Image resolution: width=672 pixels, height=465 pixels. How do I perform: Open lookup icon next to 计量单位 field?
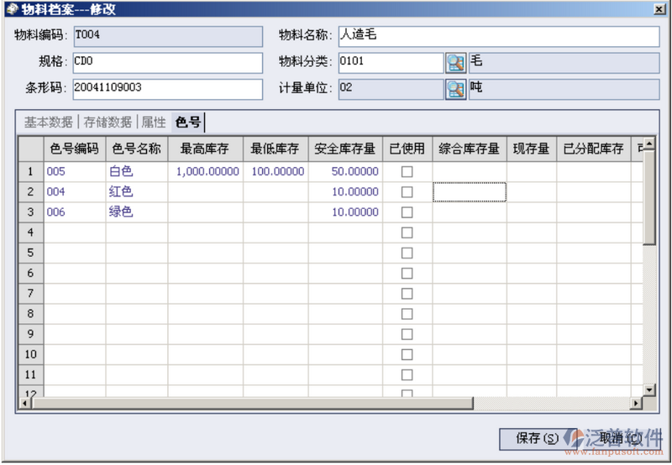(455, 90)
